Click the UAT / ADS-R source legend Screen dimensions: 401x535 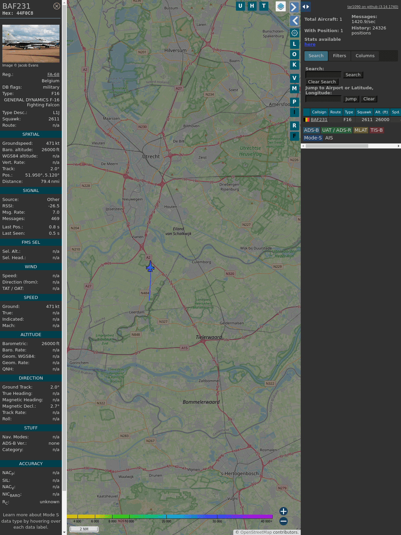(x=337, y=130)
